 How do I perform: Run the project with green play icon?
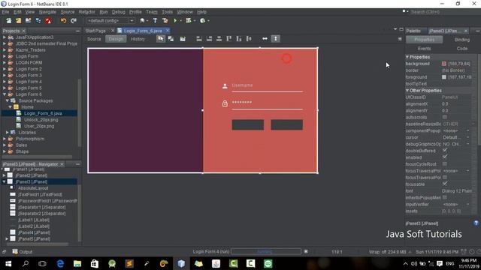(x=175, y=20)
